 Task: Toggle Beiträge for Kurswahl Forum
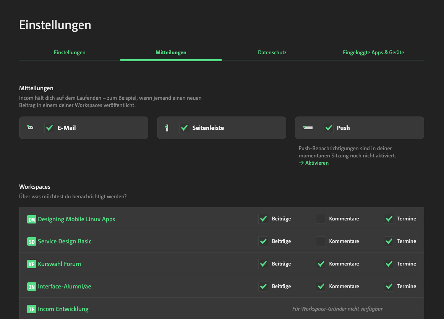(x=263, y=264)
